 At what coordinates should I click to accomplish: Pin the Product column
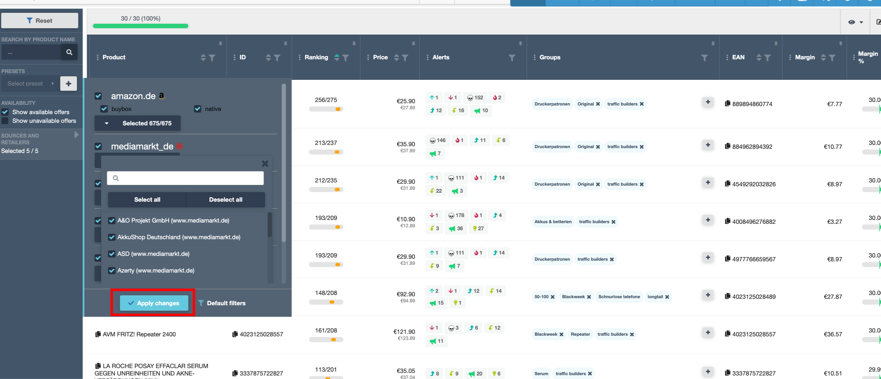(x=221, y=43)
